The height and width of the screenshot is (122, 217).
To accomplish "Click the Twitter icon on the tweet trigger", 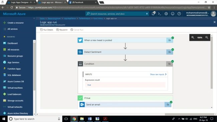I will click(80, 40).
